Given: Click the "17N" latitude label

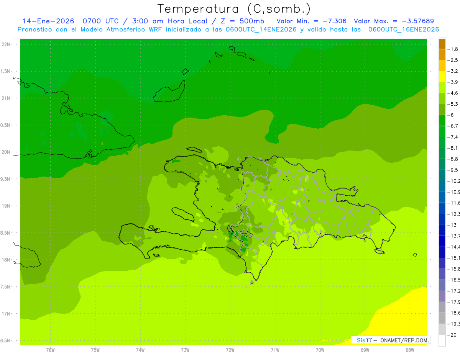Looking at the screenshot, I should (x=7, y=314).
